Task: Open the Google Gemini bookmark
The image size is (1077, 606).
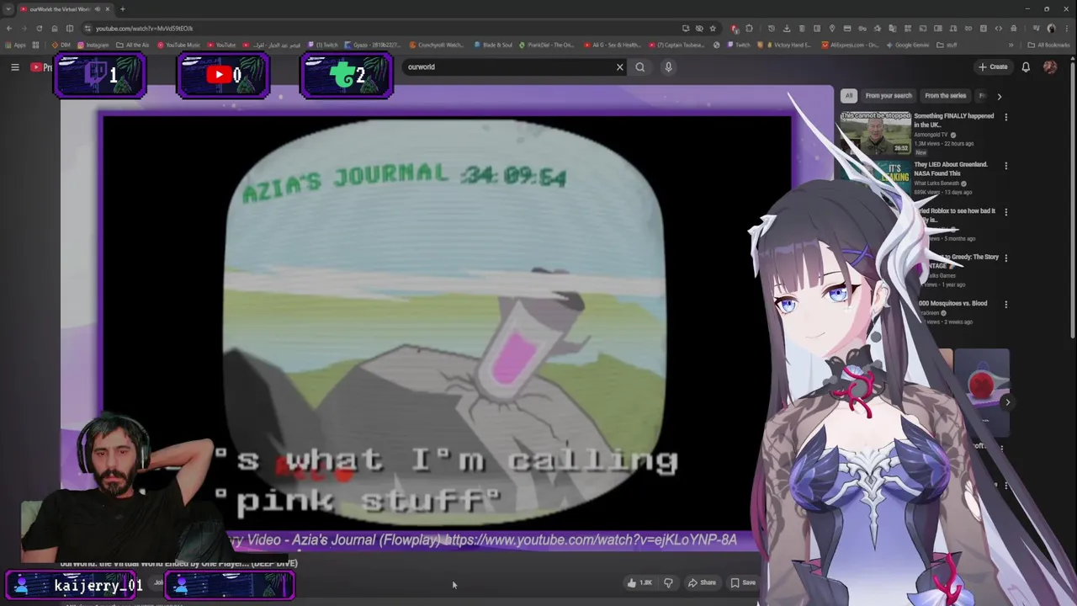Action: [908, 45]
